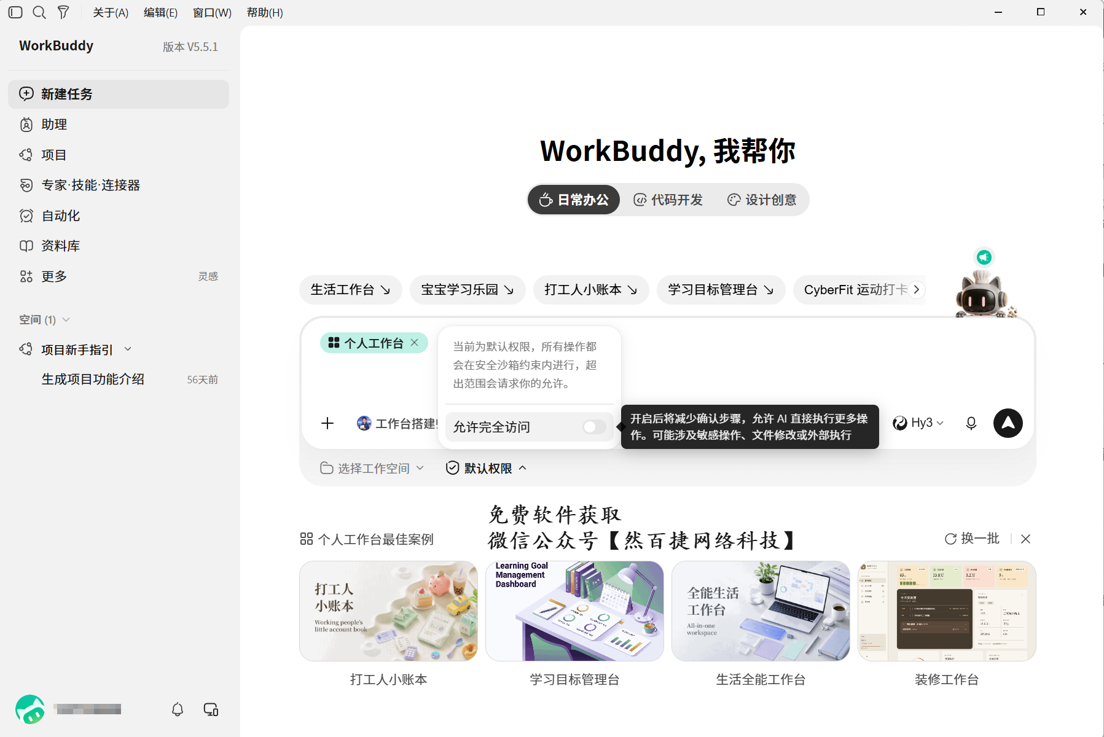Open the 帮助(H) menu
Image resolution: width=1104 pixels, height=737 pixels.
[x=265, y=12]
